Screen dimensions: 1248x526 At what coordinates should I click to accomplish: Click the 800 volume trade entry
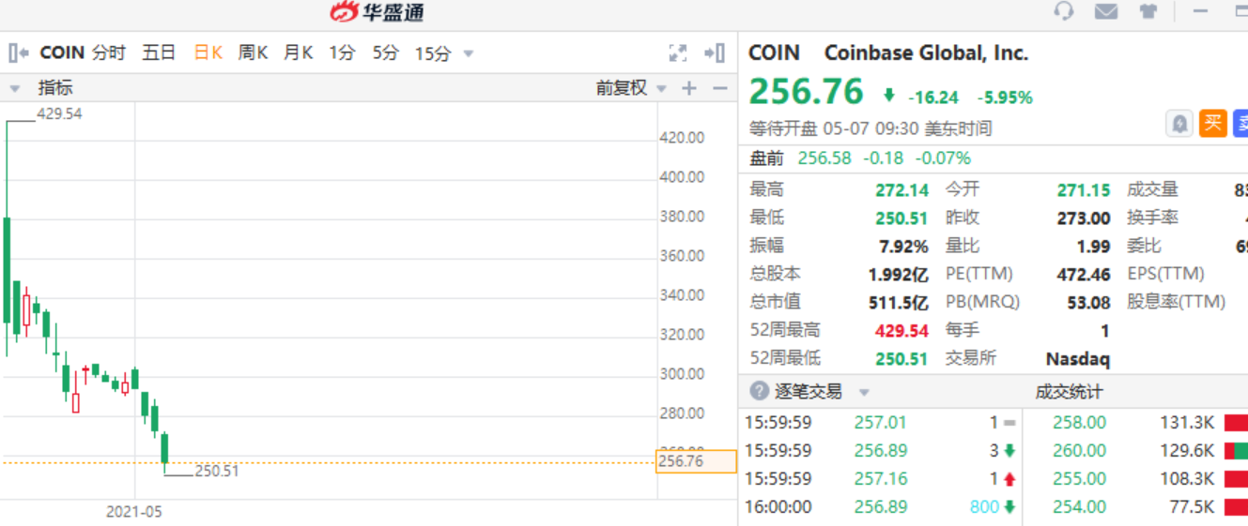coord(984,507)
